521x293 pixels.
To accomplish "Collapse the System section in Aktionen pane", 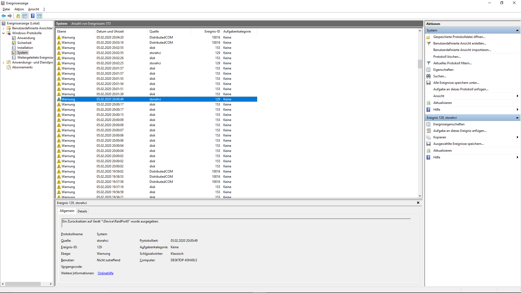I will pos(517,30).
